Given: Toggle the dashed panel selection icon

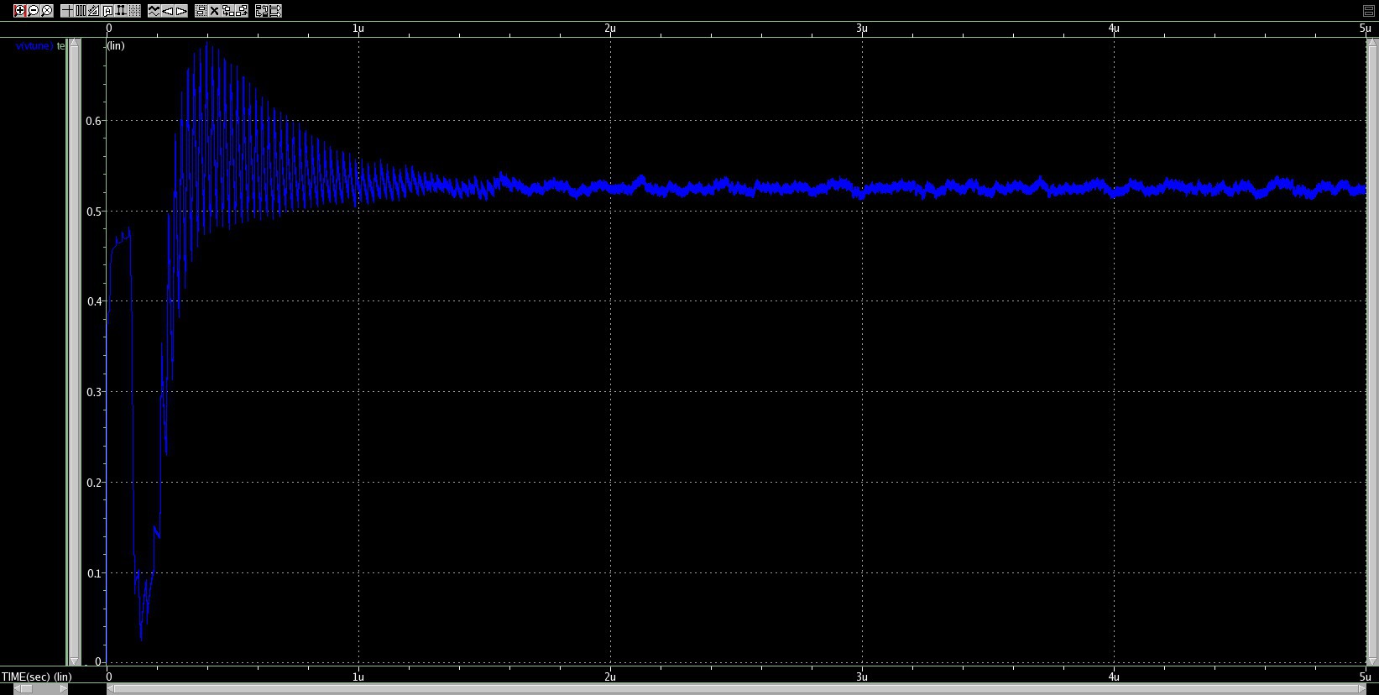Looking at the screenshot, I should 201,11.
